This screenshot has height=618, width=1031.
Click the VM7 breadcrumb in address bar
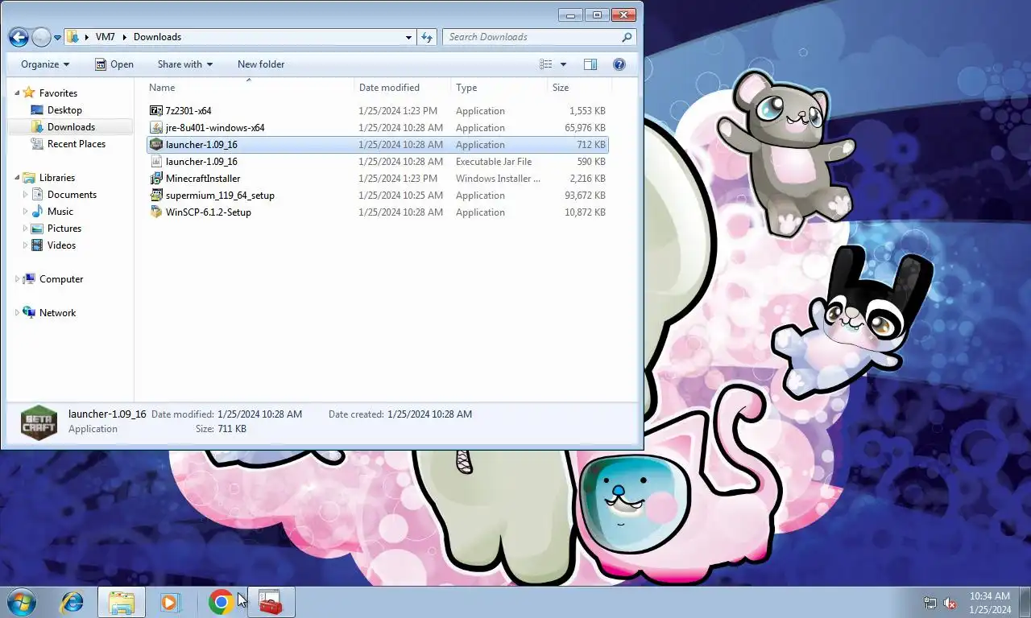[105, 37]
